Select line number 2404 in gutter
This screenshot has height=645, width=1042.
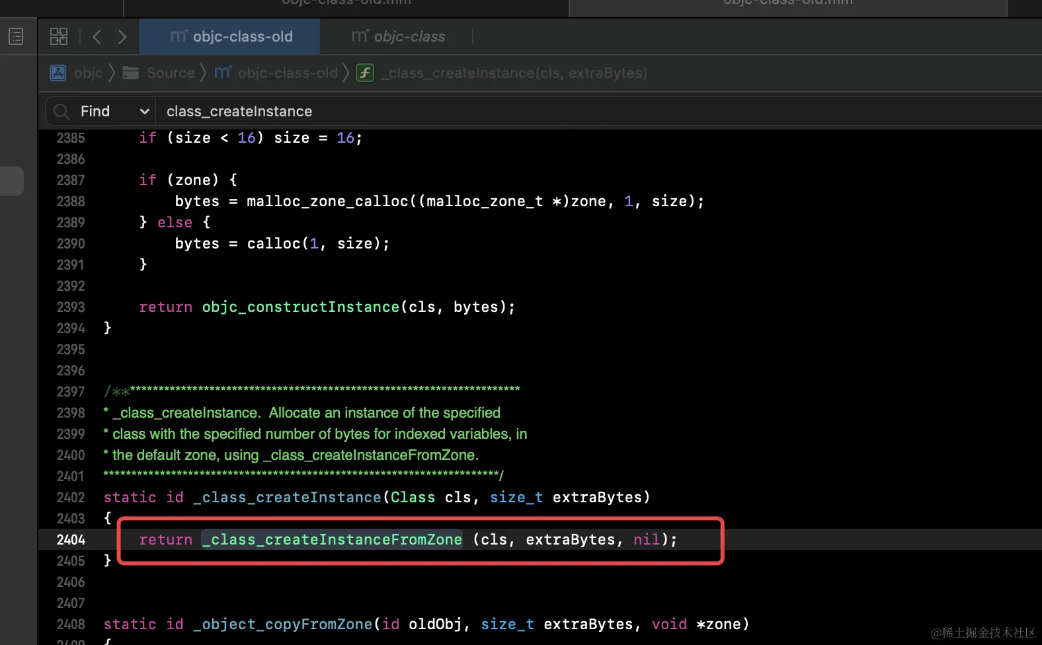(71, 540)
